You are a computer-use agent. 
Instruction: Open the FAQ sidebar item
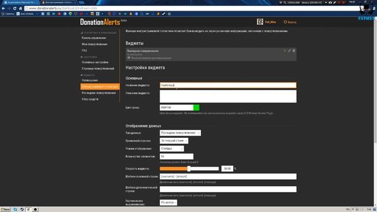84,51
